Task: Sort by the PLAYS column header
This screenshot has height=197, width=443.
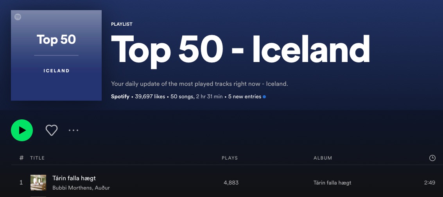Action: 230,158
